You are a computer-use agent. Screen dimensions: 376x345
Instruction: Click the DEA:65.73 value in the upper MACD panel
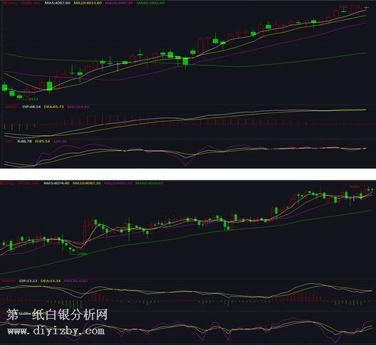click(x=54, y=107)
